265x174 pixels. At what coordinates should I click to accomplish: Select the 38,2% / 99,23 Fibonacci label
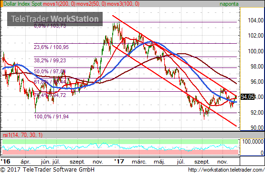(50, 60)
